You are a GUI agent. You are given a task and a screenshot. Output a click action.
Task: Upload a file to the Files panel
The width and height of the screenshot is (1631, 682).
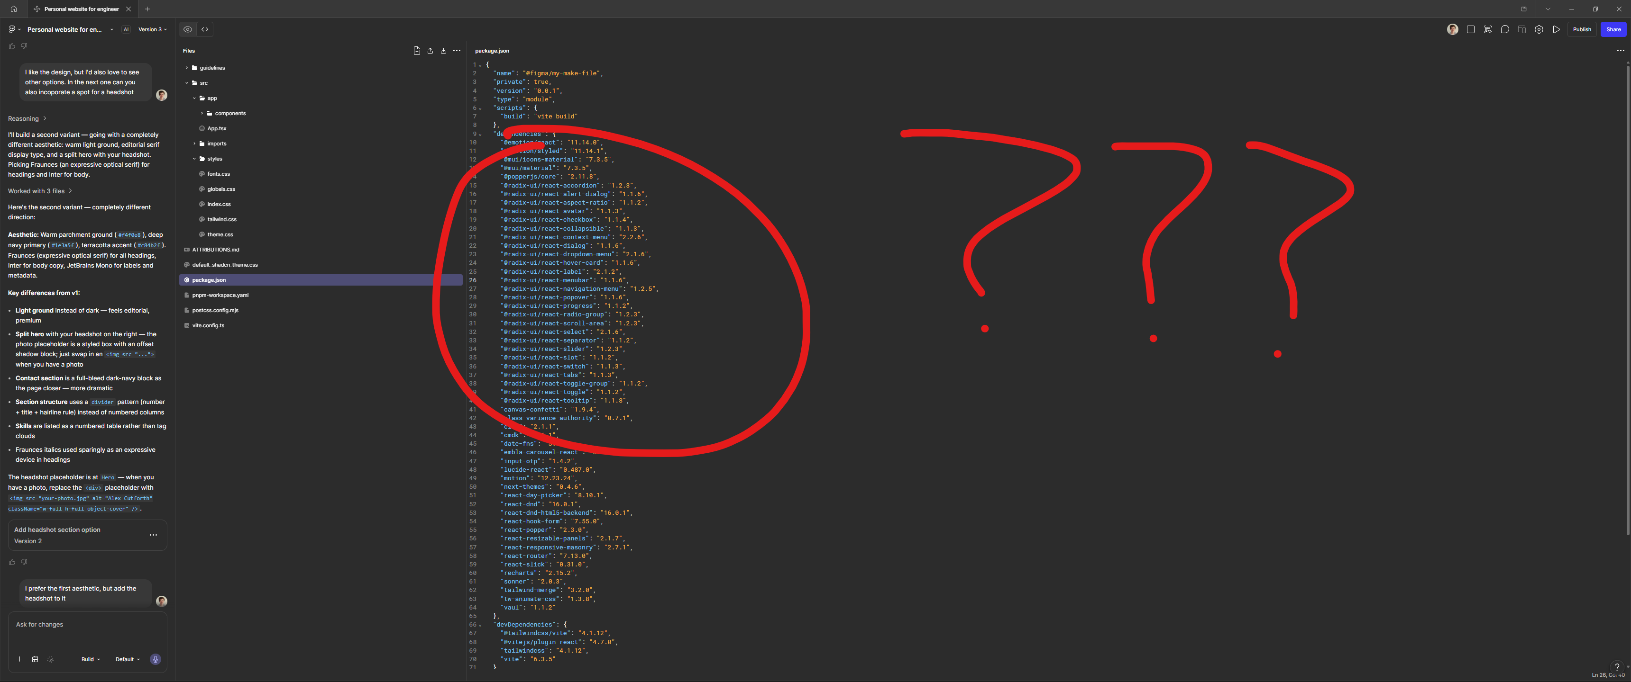[x=430, y=51]
